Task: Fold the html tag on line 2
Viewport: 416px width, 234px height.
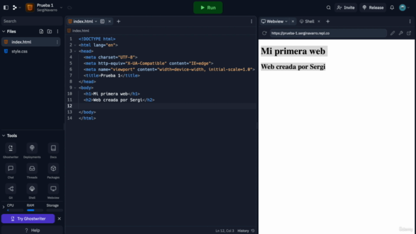Action: (75, 45)
